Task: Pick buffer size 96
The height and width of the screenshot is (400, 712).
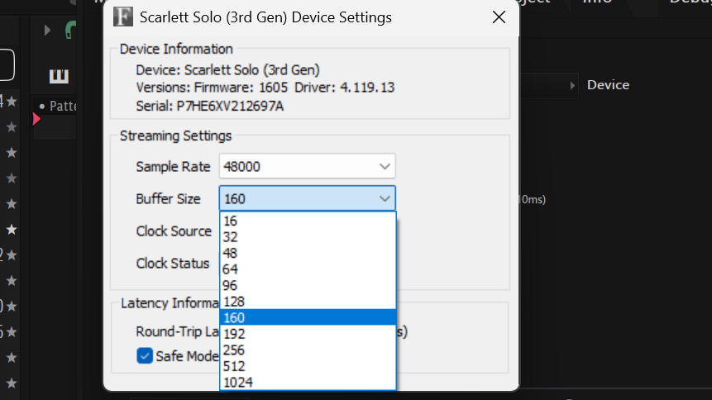Action: [x=308, y=285]
